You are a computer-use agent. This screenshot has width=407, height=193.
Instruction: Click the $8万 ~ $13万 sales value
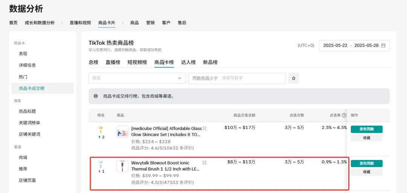click(x=242, y=162)
